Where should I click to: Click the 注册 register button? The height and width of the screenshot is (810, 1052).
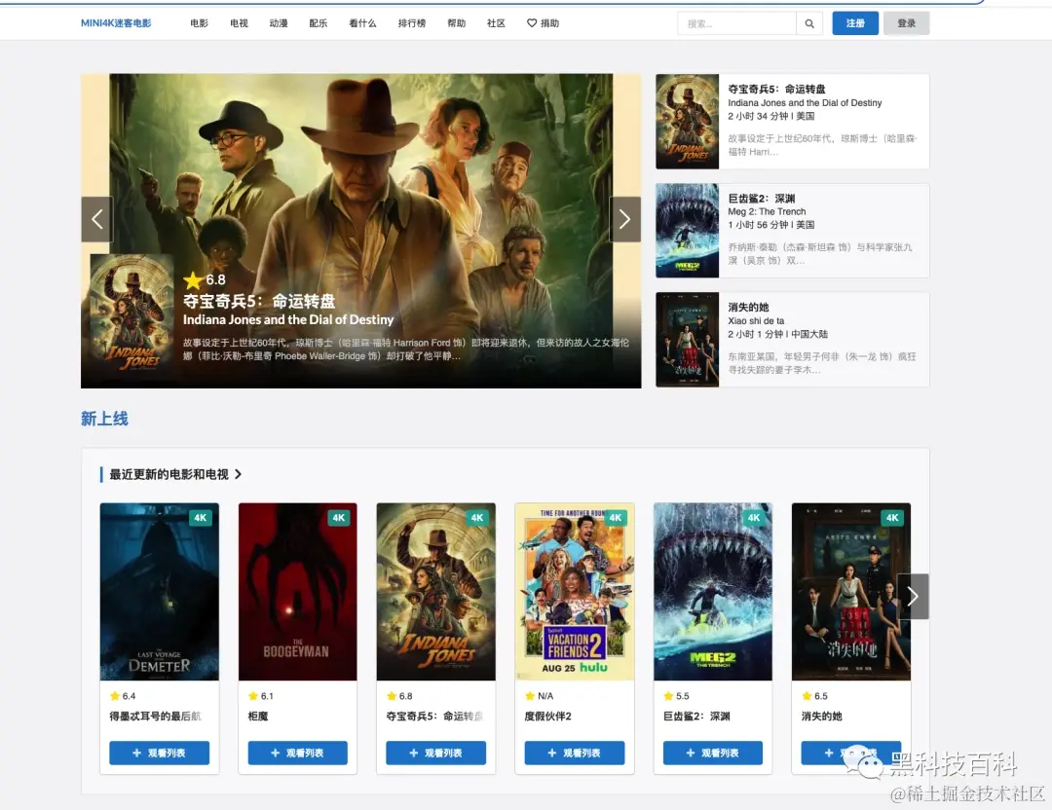[x=855, y=23]
